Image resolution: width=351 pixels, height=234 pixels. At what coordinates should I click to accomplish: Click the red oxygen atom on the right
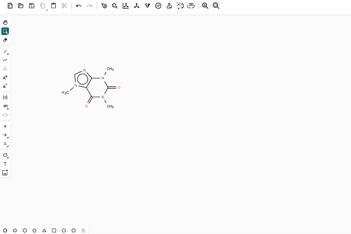coord(119,87)
